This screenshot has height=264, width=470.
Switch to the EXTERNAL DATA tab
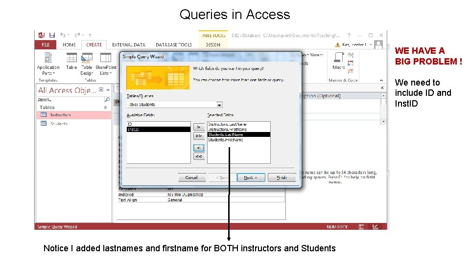point(129,44)
